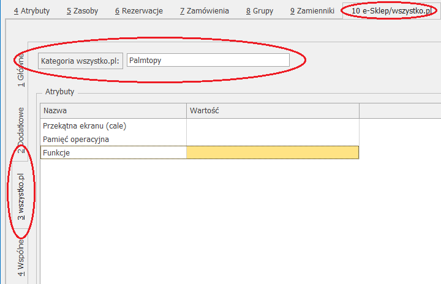Image resolution: width=441 pixels, height=284 pixels.
Task: Edit the highlighted Funkcje value cell
Action: click(273, 152)
